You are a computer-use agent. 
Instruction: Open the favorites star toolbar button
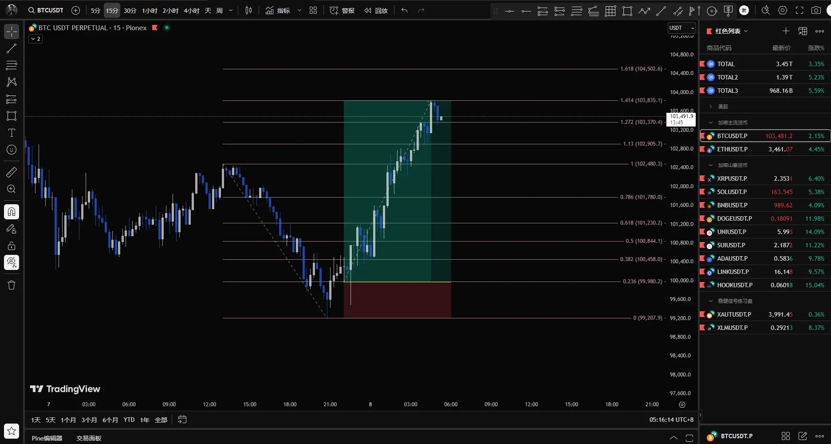tap(12, 431)
